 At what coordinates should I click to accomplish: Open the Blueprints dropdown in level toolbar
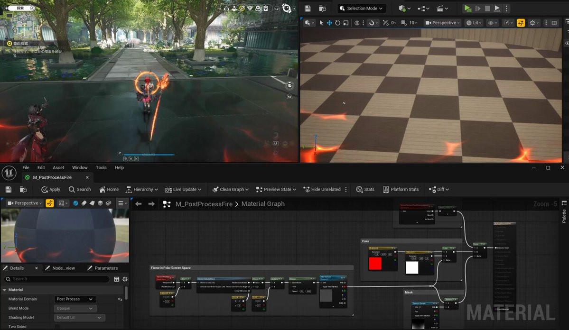coord(423,9)
